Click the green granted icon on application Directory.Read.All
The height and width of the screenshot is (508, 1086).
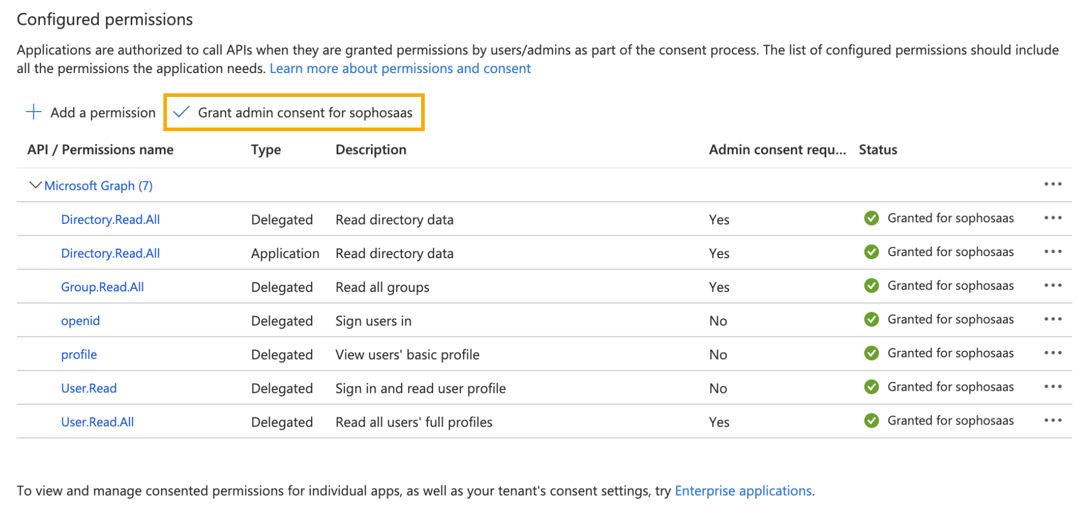(x=872, y=252)
